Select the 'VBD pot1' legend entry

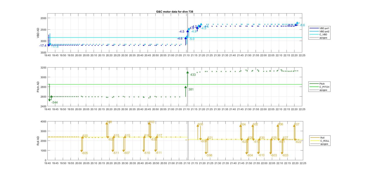point(319,28)
